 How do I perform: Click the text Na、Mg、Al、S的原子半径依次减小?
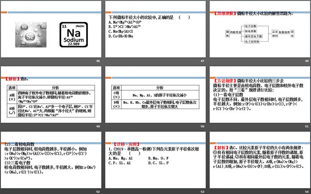159,95
